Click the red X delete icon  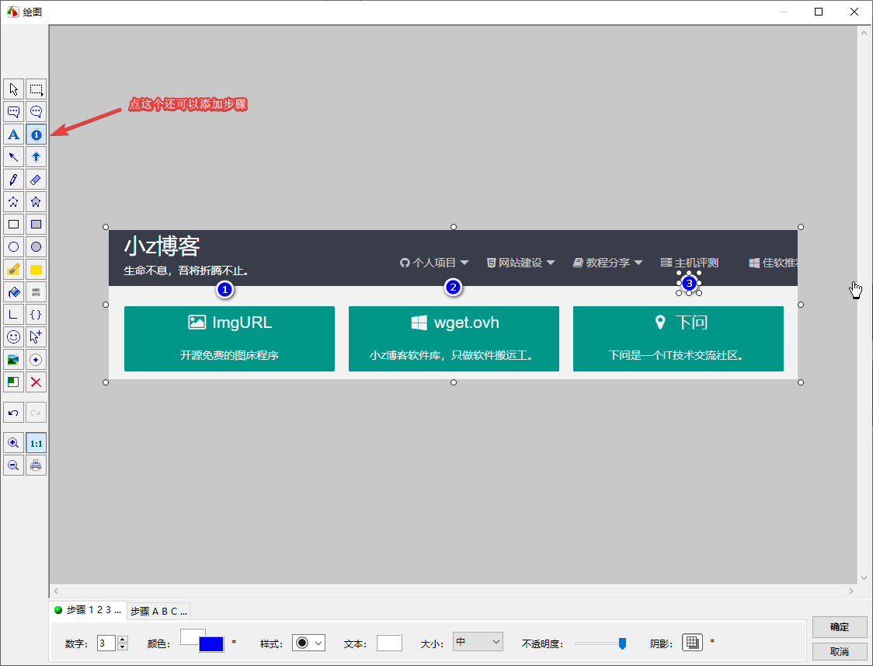36,382
